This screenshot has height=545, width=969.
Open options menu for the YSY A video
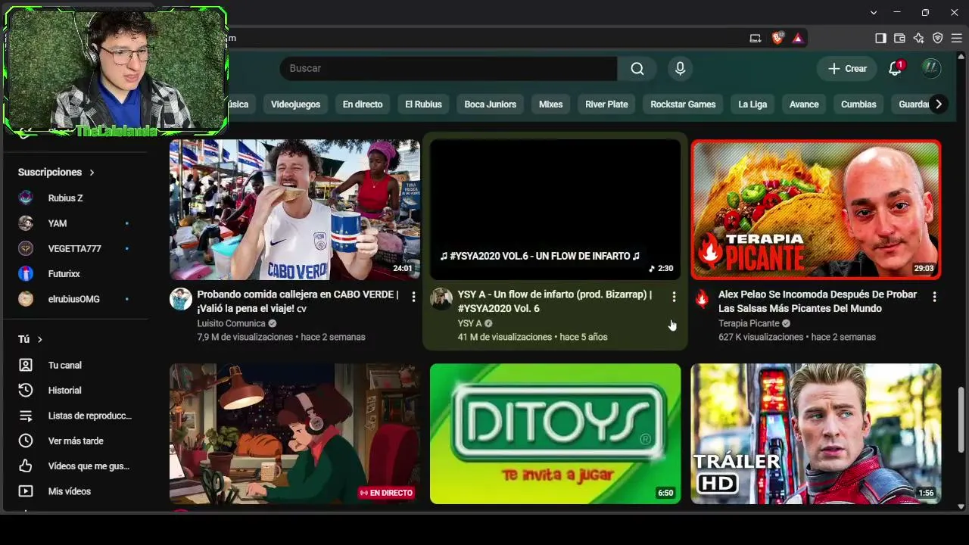point(674,297)
